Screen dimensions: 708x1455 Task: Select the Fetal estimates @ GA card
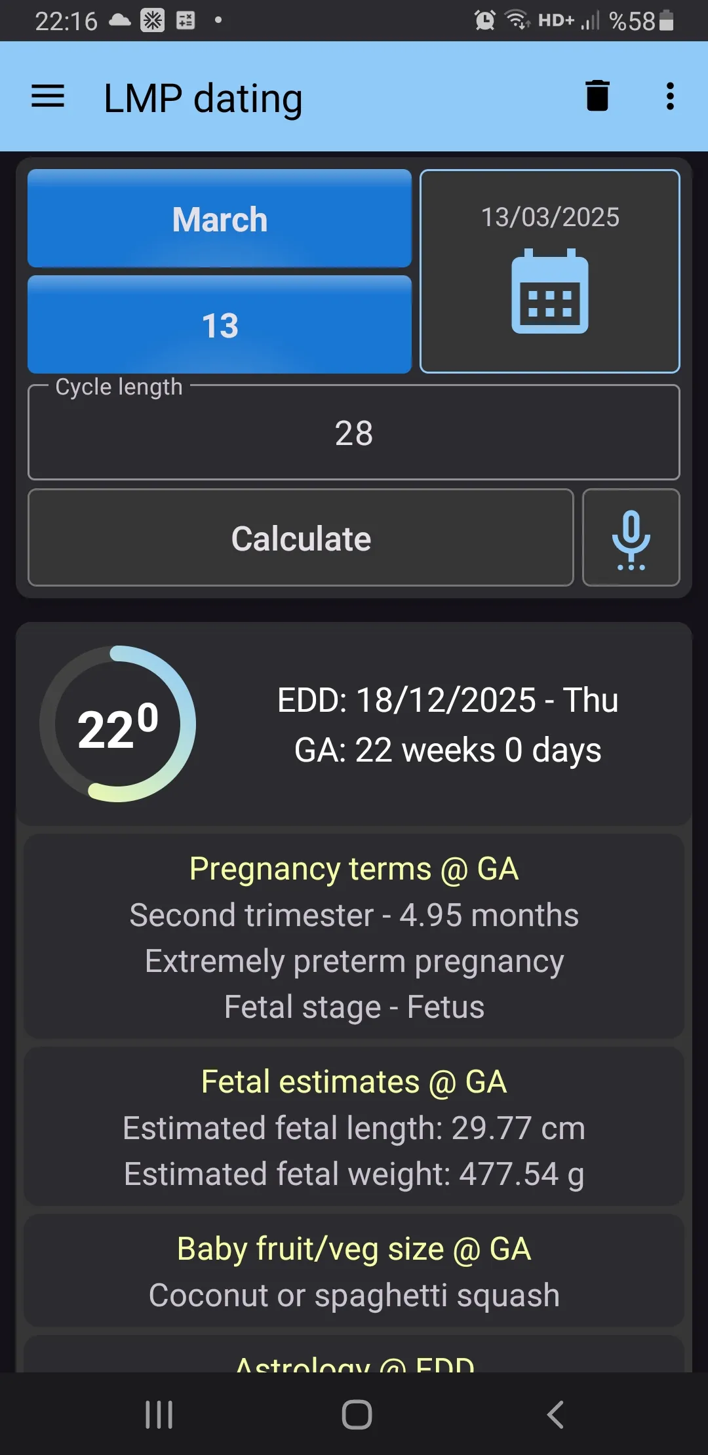354,1127
